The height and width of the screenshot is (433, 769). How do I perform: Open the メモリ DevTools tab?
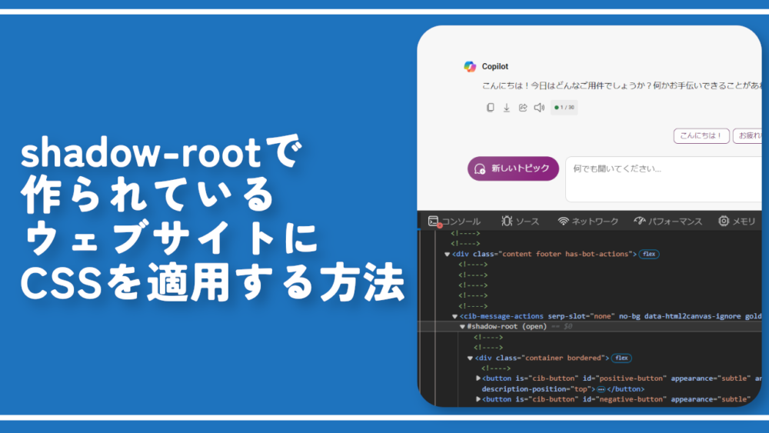[x=737, y=221]
